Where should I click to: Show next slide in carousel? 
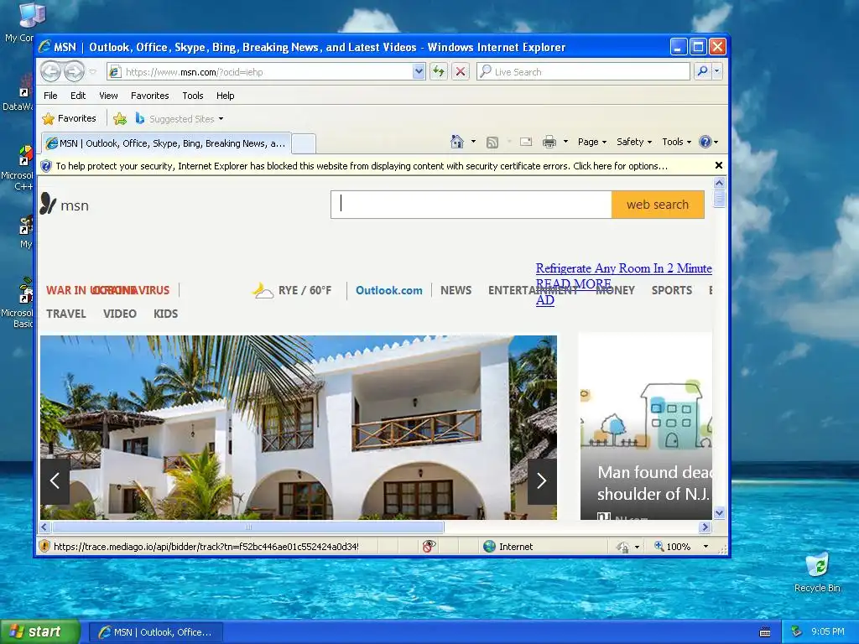[x=542, y=480]
